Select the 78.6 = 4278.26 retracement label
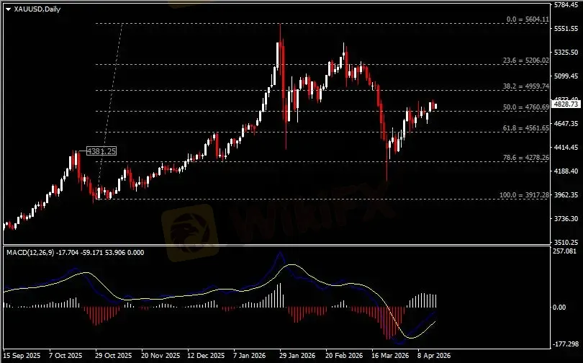The height and width of the screenshot is (363, 583). tap(527, 157)
